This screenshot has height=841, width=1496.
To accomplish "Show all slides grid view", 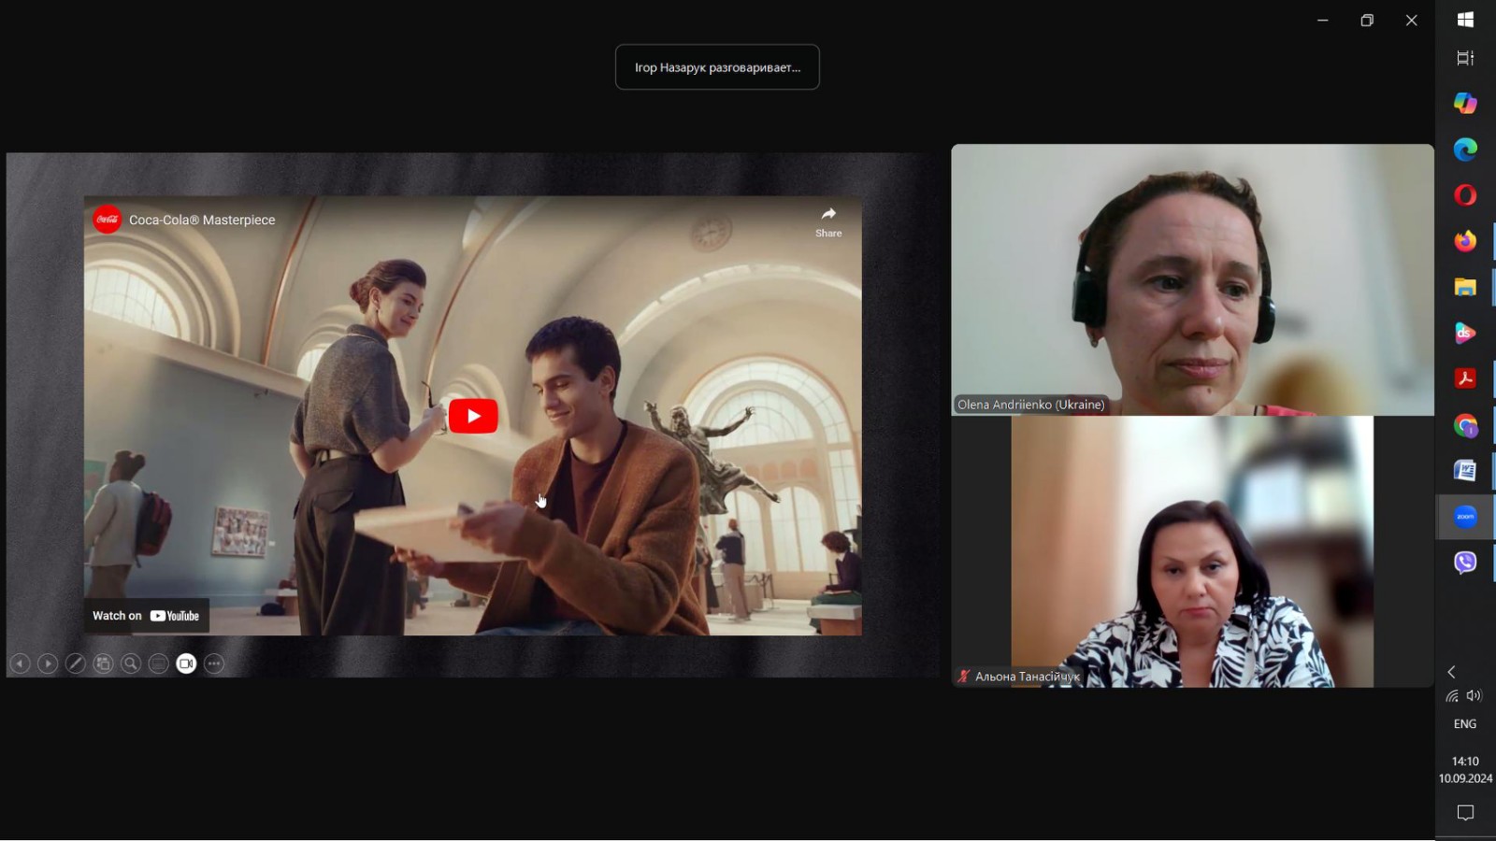I will [x=104, y=663].
